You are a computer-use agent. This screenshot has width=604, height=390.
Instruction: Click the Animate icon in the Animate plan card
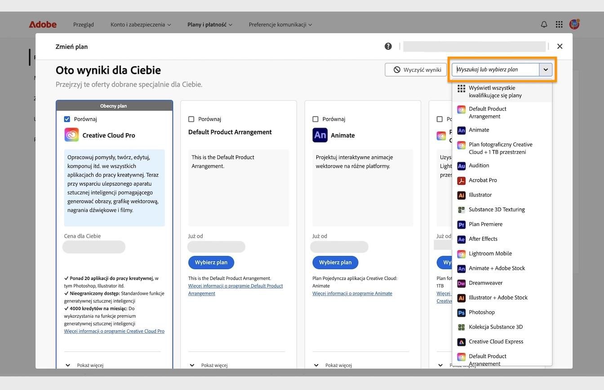pyautogui.click(x=320, y=135)
